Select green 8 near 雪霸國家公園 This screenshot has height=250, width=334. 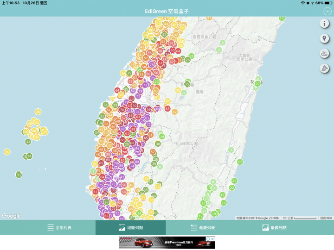[x=222, y=43]
